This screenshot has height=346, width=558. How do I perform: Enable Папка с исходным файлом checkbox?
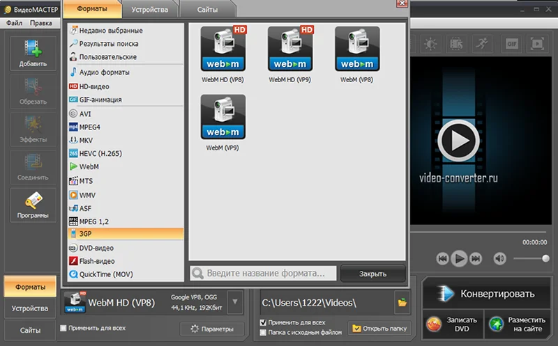(263, 333)
